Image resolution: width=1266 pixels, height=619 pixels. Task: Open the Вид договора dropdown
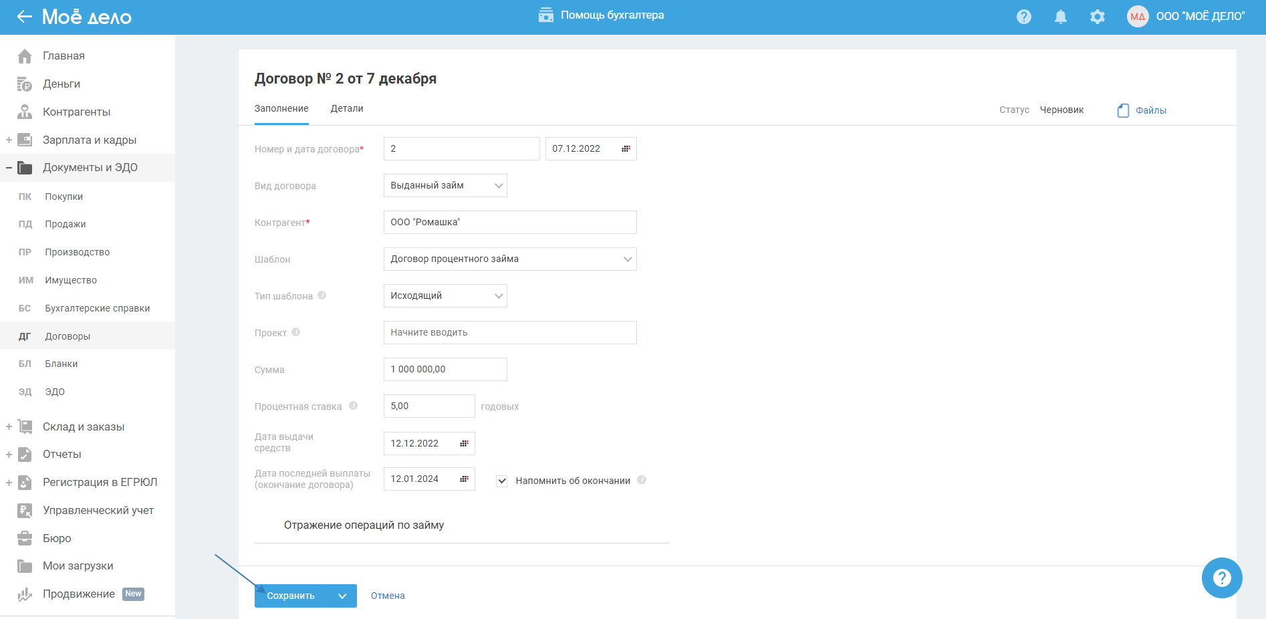pyautogui.click(x=445, y=185)
